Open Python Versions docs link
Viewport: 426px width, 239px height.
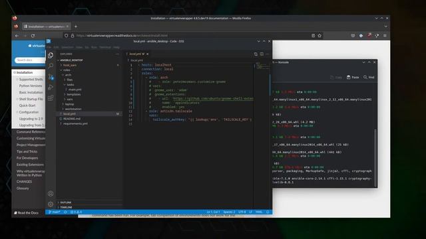click(x=31, y=86)
